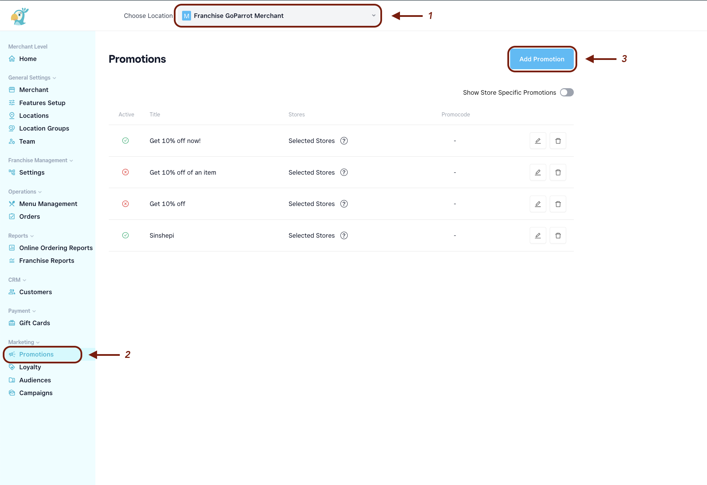Click the inactive red icon for 'Get 10% off of an item'
Image resolution: width=707 pixels, height=485 pixels.
pyautogui.click(x=126, y=173)
